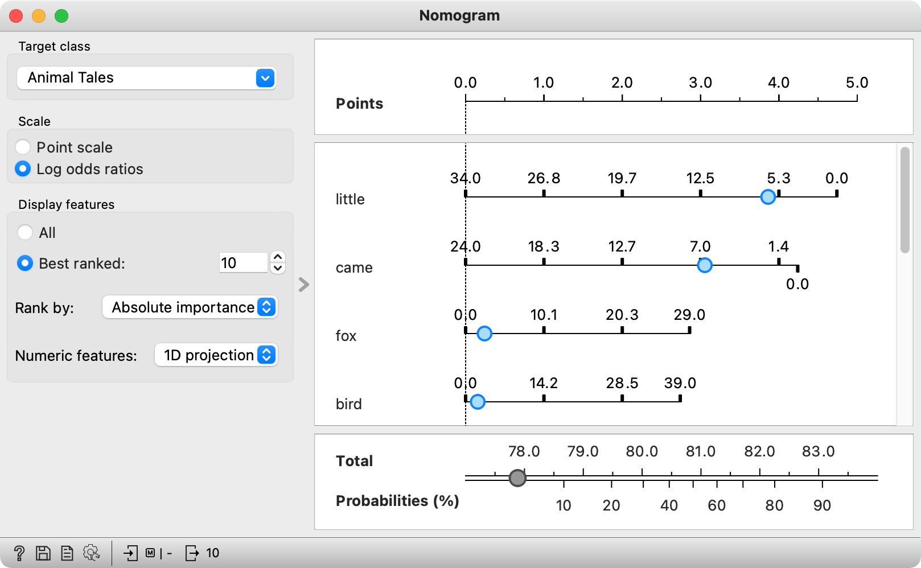Click the features list vertical scrollbar
Image resolution: width=921 pixels, height=568 pixels.
coord(904,200)
